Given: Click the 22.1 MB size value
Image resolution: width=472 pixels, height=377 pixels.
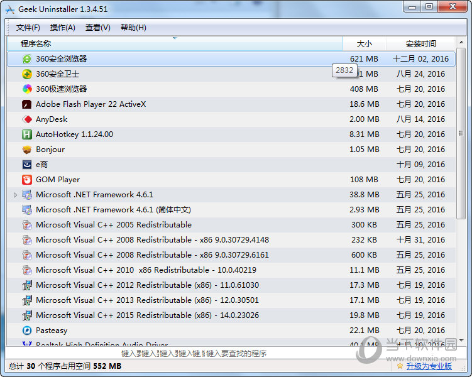Looking at the screenshot, I should 365,331.
